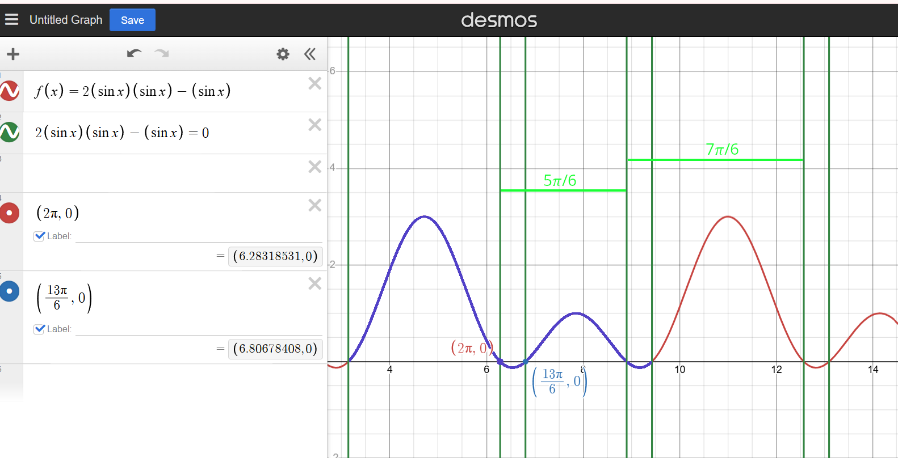Remove the equation equal to zero
The width and height of the screenshot is (898, 458).
[x=314, y=125]
